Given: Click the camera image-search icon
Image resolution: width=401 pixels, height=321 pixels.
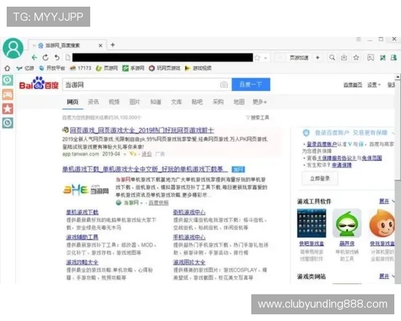Looking at the screenshot, I should 224,85.
